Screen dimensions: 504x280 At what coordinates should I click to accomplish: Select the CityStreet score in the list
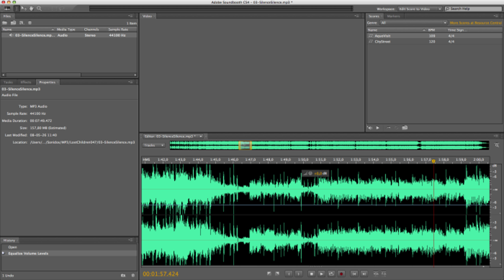click(382, 41)
